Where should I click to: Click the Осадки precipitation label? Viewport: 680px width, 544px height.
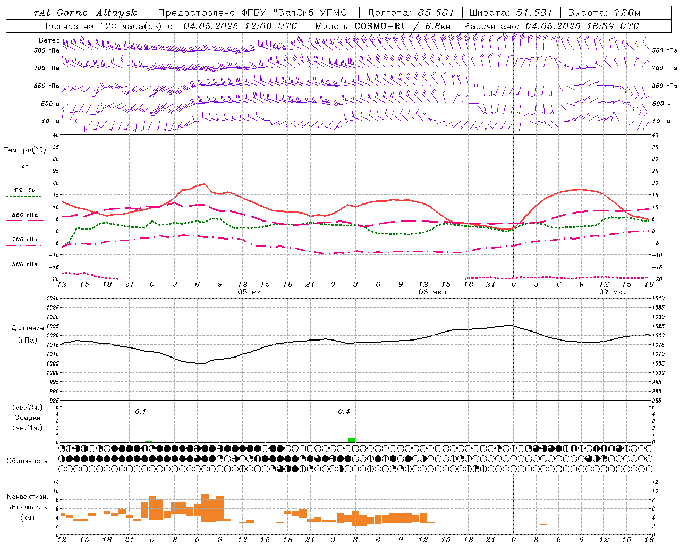point(28,418)
